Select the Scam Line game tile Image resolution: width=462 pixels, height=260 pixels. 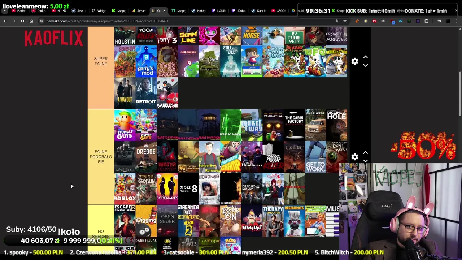point(188,36)
